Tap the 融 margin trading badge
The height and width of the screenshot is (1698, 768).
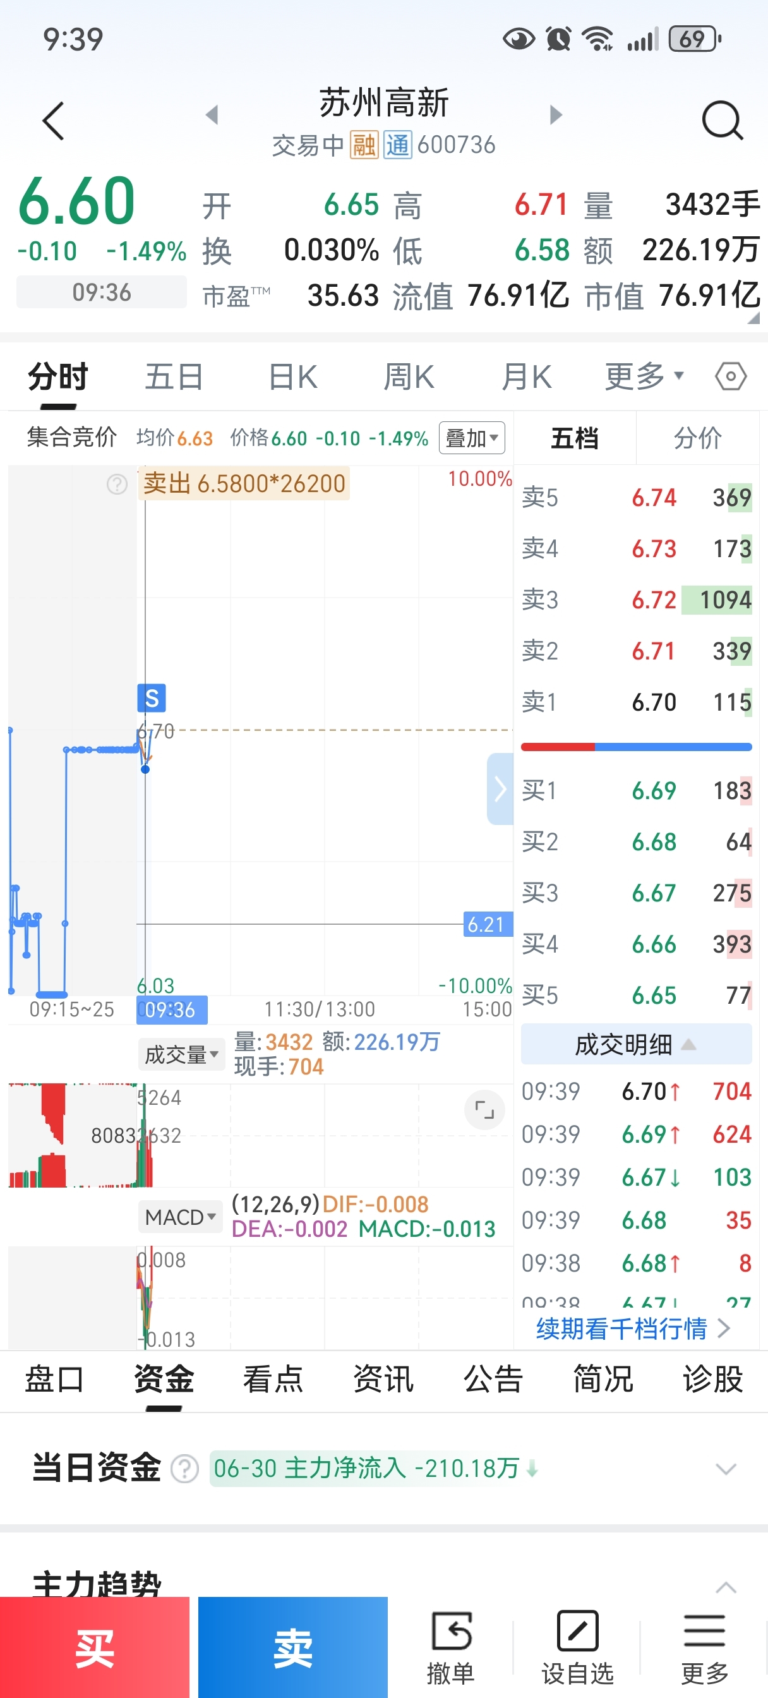(364, 145)
